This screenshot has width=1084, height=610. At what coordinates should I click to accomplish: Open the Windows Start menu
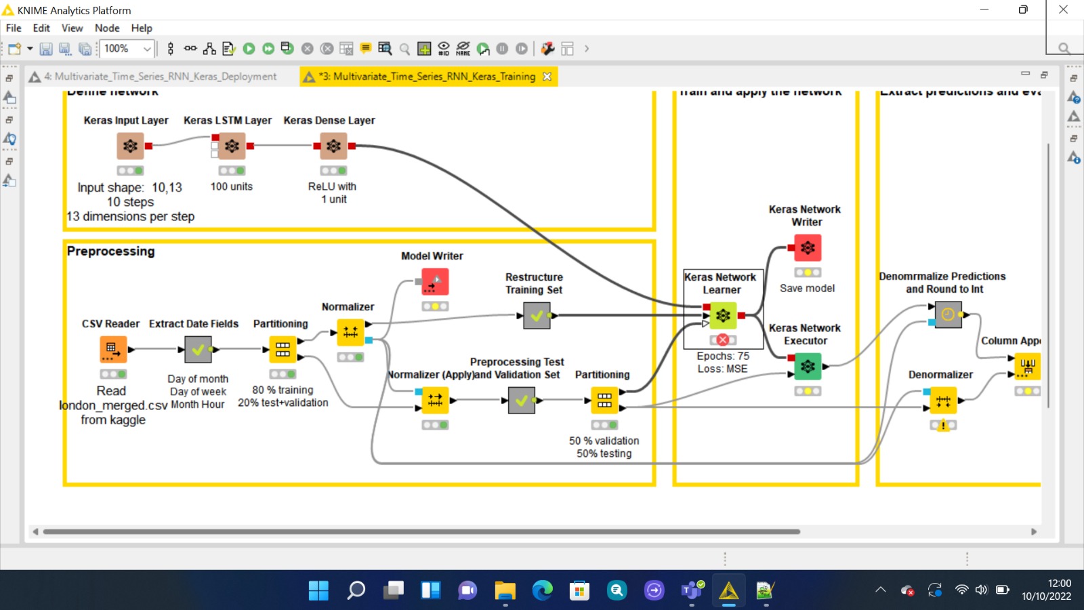coord(318,590)
